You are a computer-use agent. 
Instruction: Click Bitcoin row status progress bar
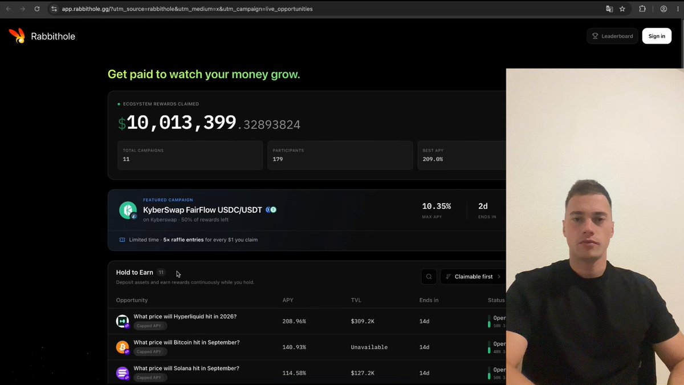[x=489, y=347]
